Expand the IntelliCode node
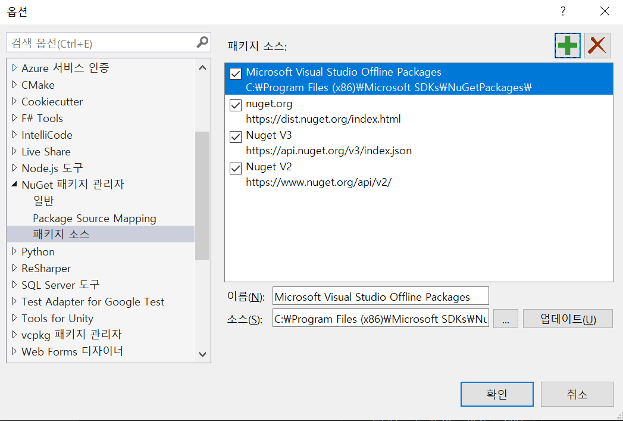The image size is (623, 421). click(x=14, y=135)
